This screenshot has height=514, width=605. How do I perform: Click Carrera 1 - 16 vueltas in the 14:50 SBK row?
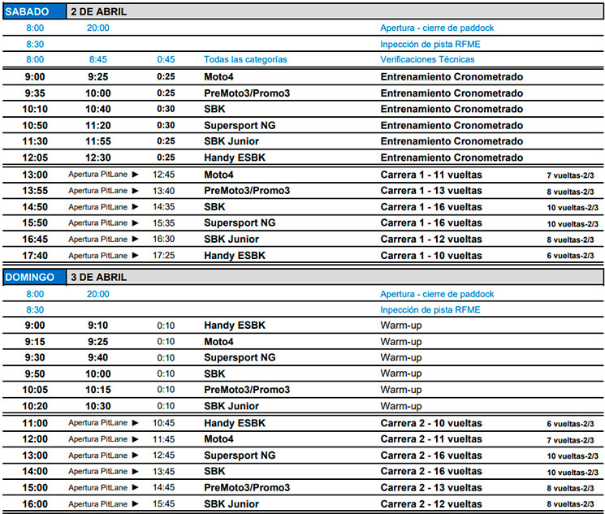pos(431,207)
